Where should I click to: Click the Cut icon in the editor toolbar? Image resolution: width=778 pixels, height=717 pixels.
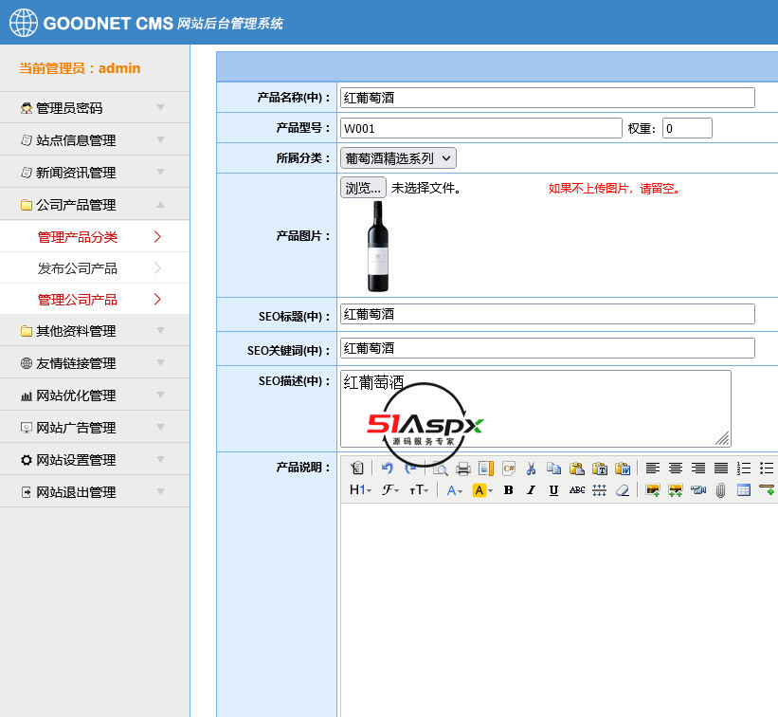pos(532,469)
